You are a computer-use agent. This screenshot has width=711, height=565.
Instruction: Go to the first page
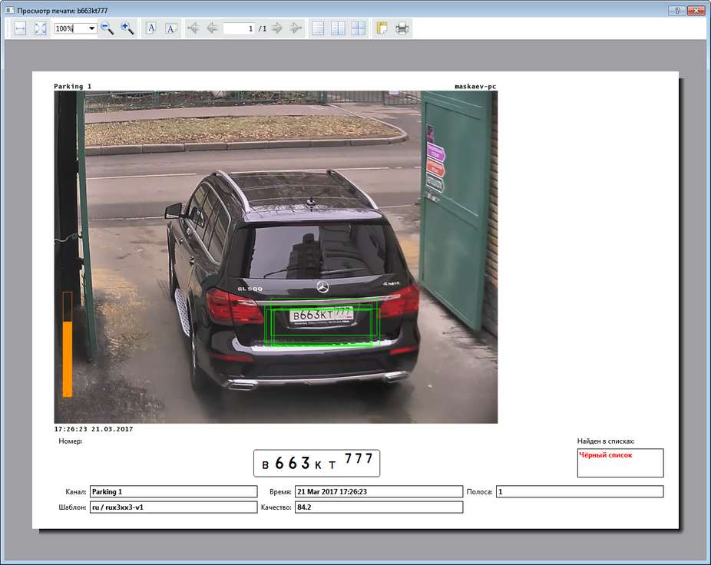click(193, 28)
